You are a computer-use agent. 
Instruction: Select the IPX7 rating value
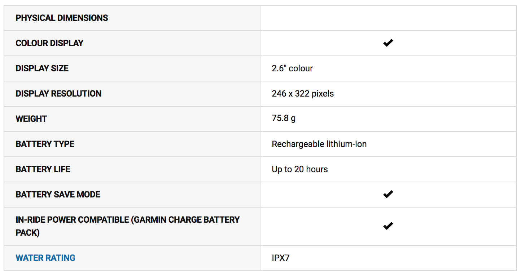[281, 258]
